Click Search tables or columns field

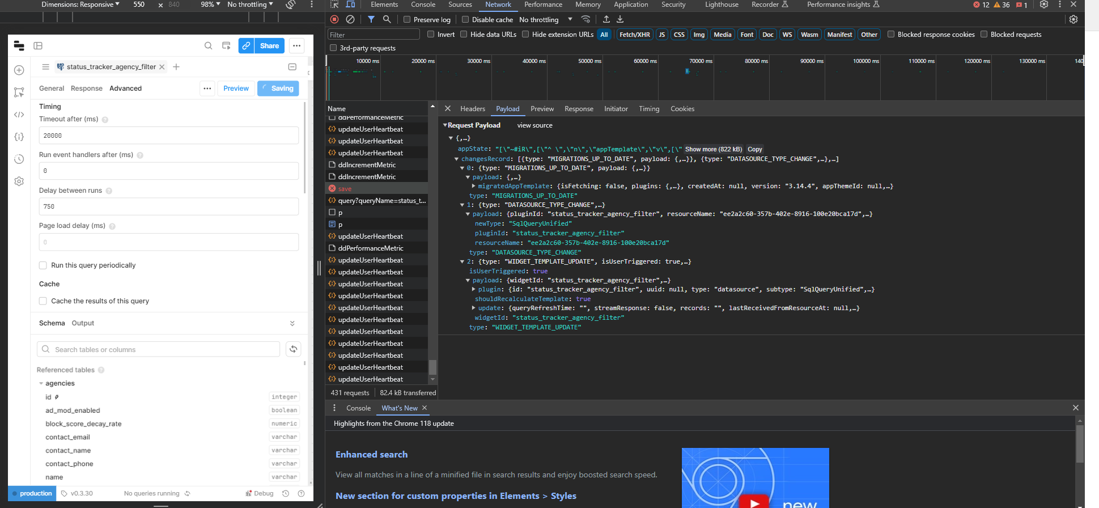pos(159,349)
